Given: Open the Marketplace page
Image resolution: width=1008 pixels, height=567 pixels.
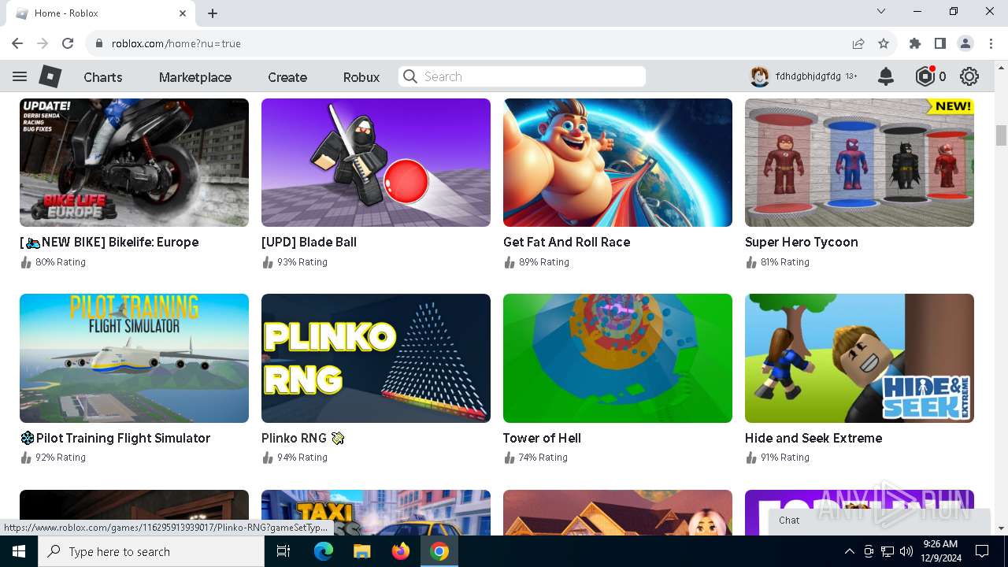Looking at the screenshot, I should (195, 77).
